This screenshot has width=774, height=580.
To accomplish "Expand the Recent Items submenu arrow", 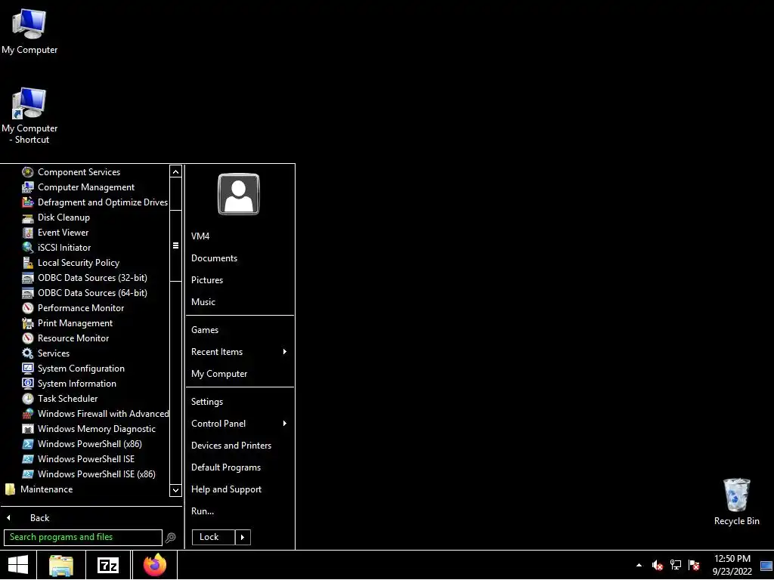I will coord(285,352).
